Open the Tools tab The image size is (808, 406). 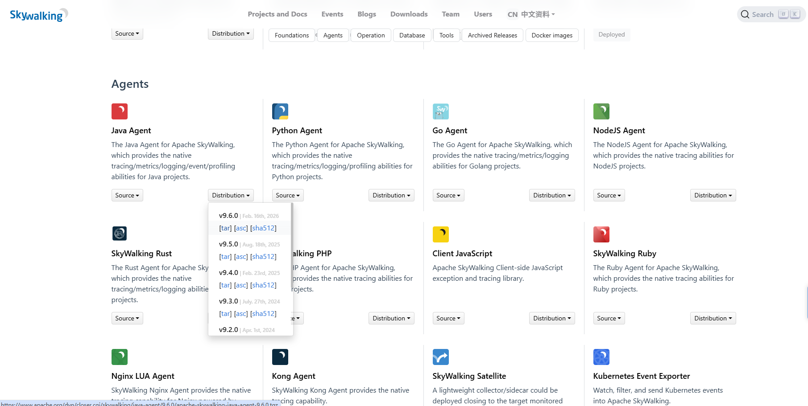tap(447, 35)
